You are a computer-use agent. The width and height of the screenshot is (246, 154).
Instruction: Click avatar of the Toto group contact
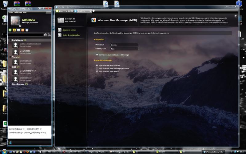[16, 62]
